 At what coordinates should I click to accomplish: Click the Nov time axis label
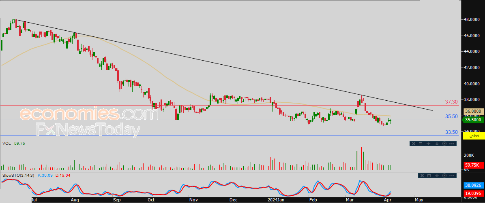coord(194,200)
